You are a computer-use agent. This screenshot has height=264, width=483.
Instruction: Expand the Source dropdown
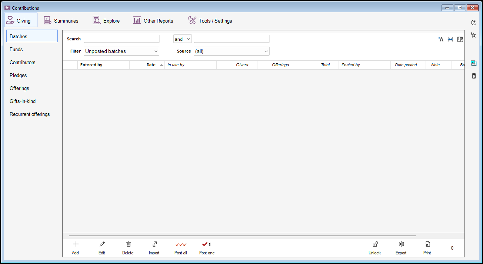click(231, 51)
